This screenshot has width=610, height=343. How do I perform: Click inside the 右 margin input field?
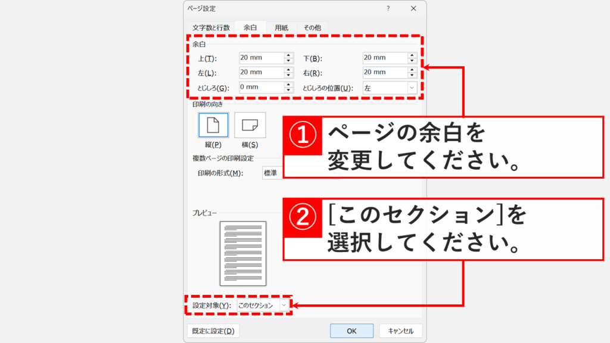[384, 73]
